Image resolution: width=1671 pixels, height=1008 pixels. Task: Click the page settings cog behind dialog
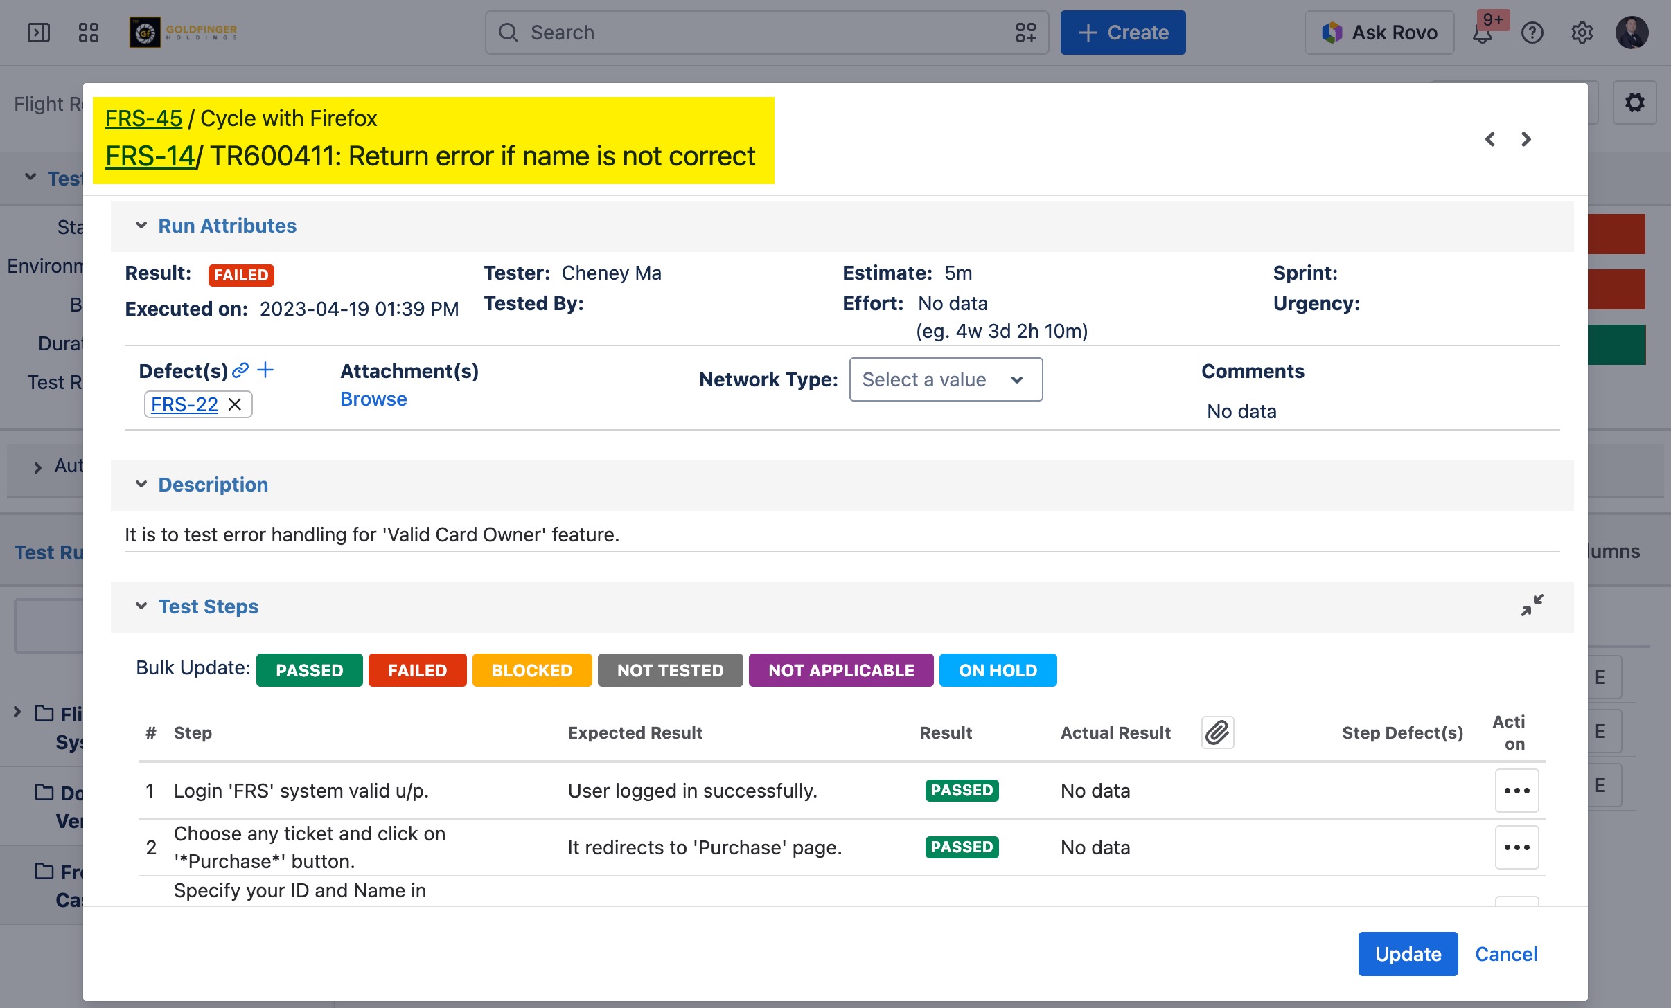coord(1635,102)
